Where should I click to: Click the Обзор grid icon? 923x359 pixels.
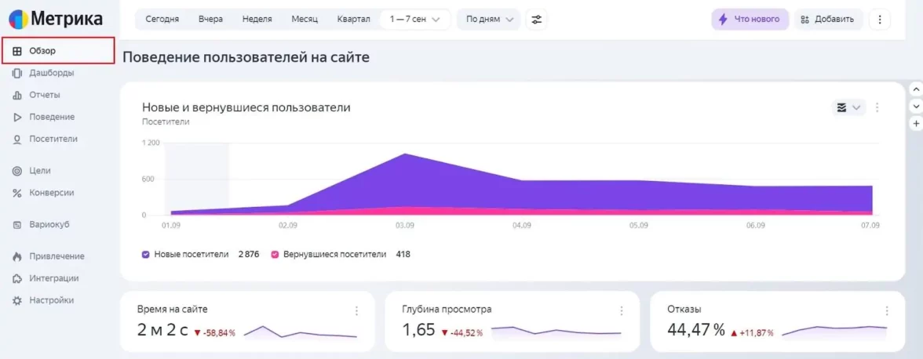(17, 51)
